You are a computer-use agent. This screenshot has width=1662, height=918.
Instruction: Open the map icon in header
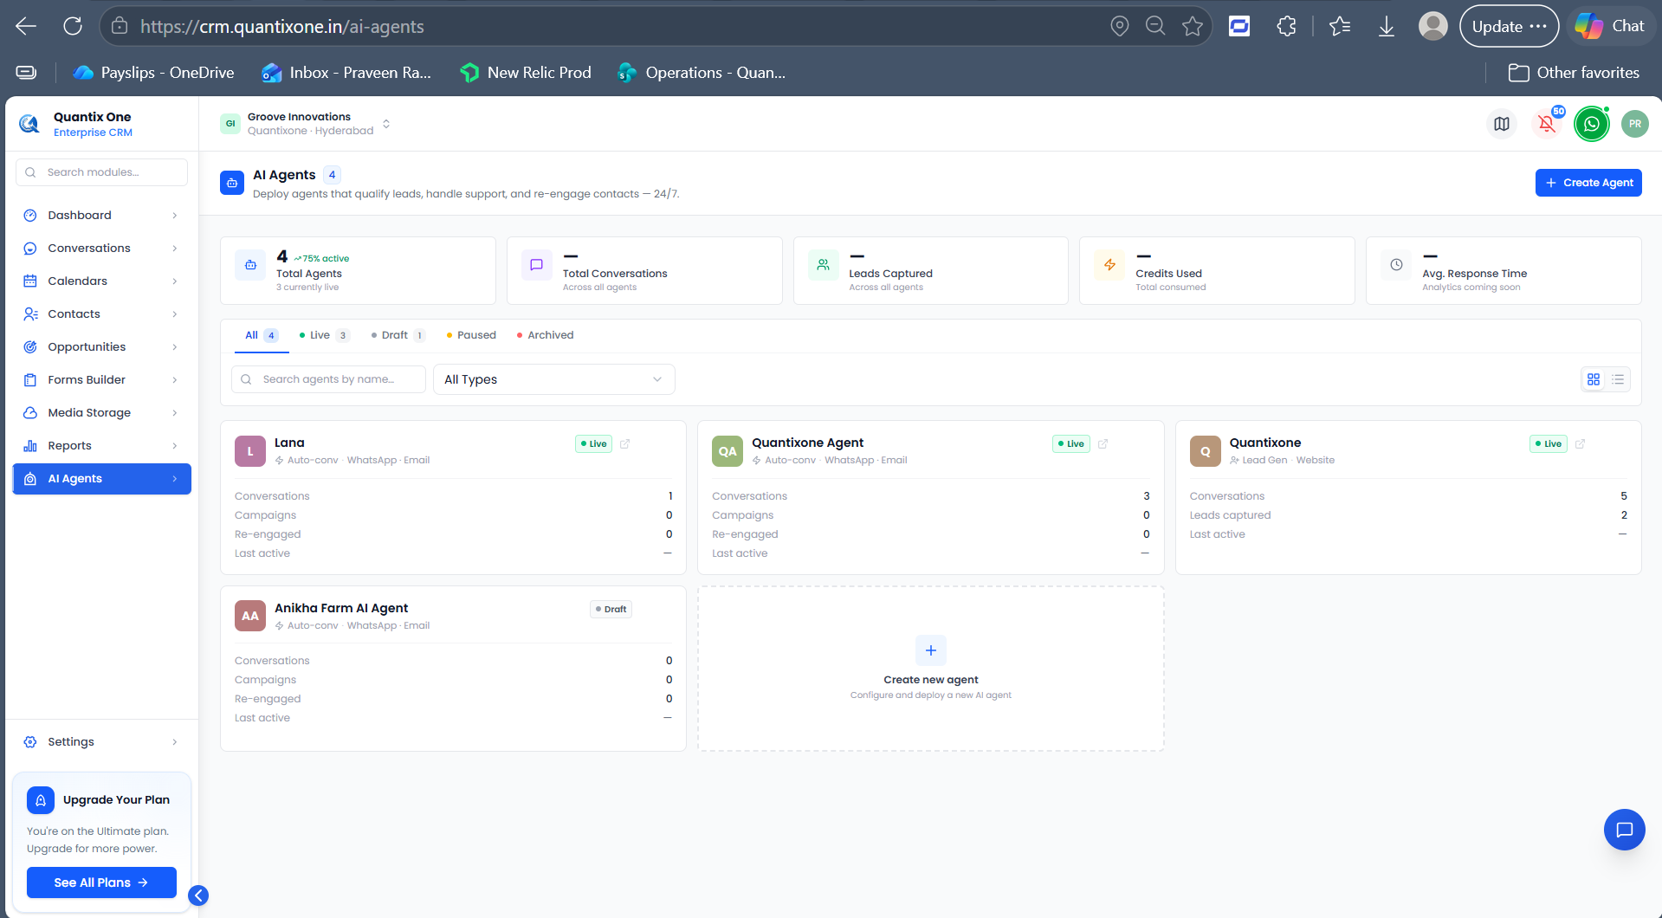coord(1502,124)
